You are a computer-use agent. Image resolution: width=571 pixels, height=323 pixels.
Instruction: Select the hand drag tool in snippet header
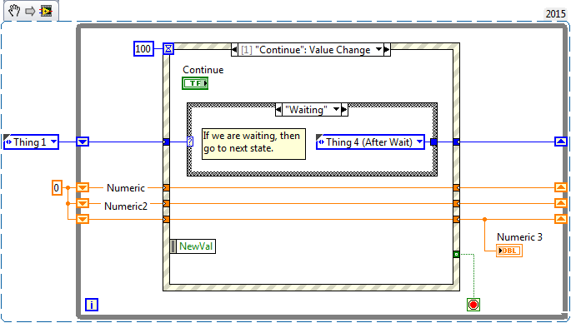pos(14,11)
